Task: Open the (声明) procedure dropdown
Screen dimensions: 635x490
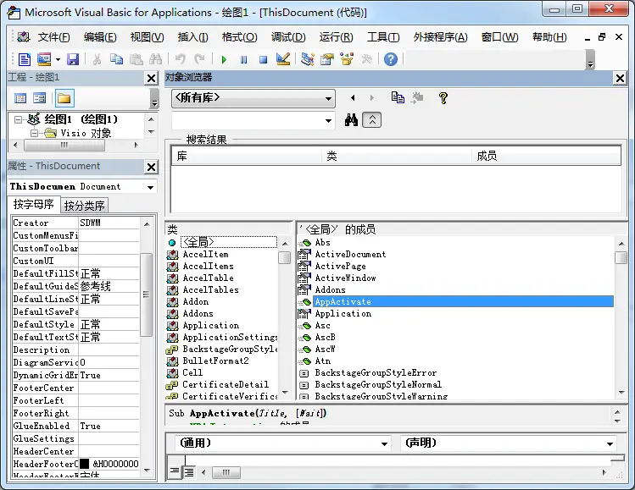Action: 610,444
